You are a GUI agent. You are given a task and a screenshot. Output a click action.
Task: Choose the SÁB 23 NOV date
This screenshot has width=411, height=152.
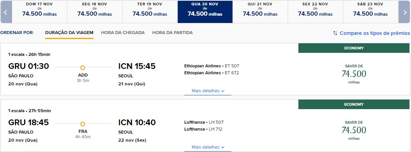371,12
